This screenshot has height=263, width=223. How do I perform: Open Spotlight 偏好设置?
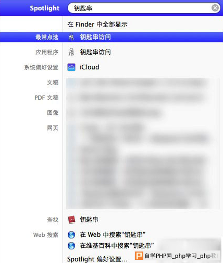pyautogui.click(x=97, y=259)
